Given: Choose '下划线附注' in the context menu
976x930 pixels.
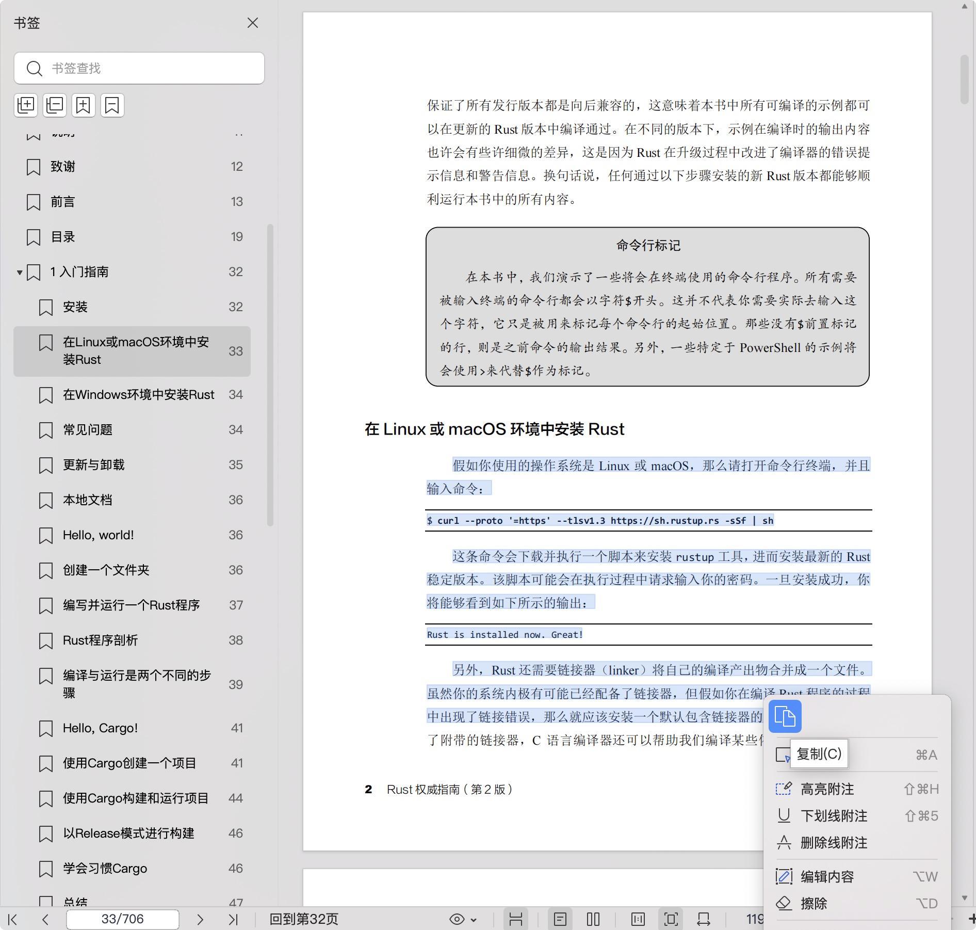Looking at the screenshot, I should (833, 816).
